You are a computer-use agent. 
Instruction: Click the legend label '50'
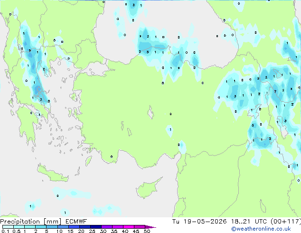[147, 231]
